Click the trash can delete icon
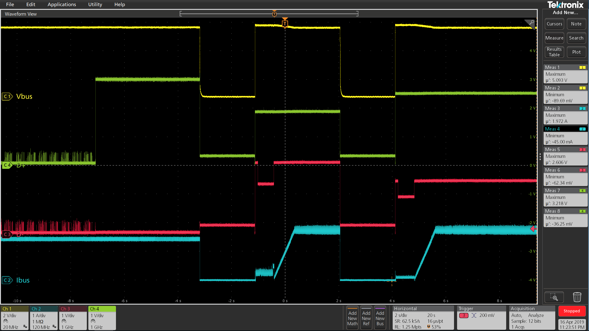 click(x=577, y=297)
